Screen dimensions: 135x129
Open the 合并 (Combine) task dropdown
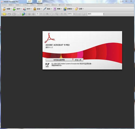[x=17, y=9]
